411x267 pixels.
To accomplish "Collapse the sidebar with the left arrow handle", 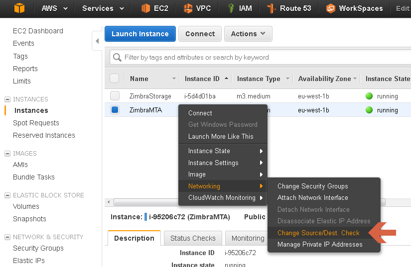I will coord(97,41).
